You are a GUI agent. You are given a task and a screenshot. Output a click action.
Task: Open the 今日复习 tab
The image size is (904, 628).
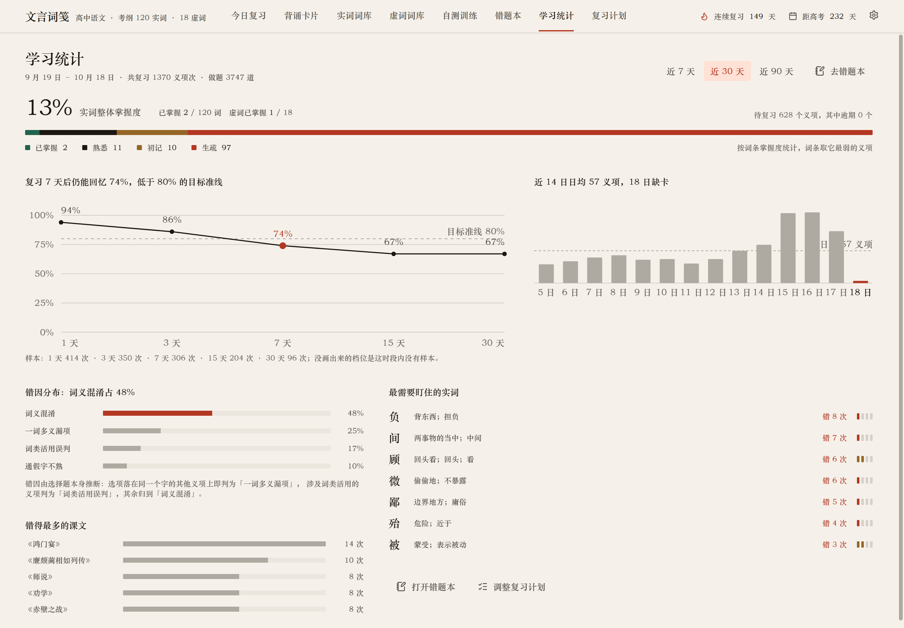click(249, 16)
